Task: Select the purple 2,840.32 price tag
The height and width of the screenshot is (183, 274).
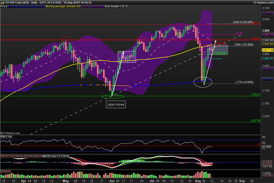Action: [267, 69]
